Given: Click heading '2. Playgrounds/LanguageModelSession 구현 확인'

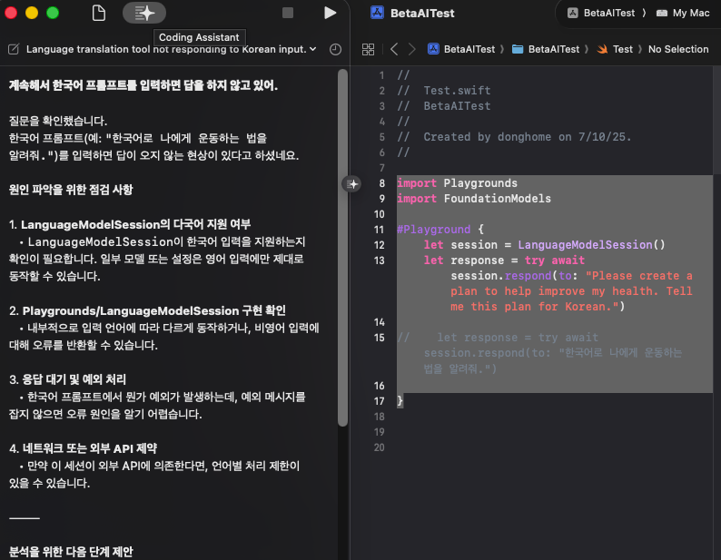Looking at the screenshot, I should tap(147, 310).
